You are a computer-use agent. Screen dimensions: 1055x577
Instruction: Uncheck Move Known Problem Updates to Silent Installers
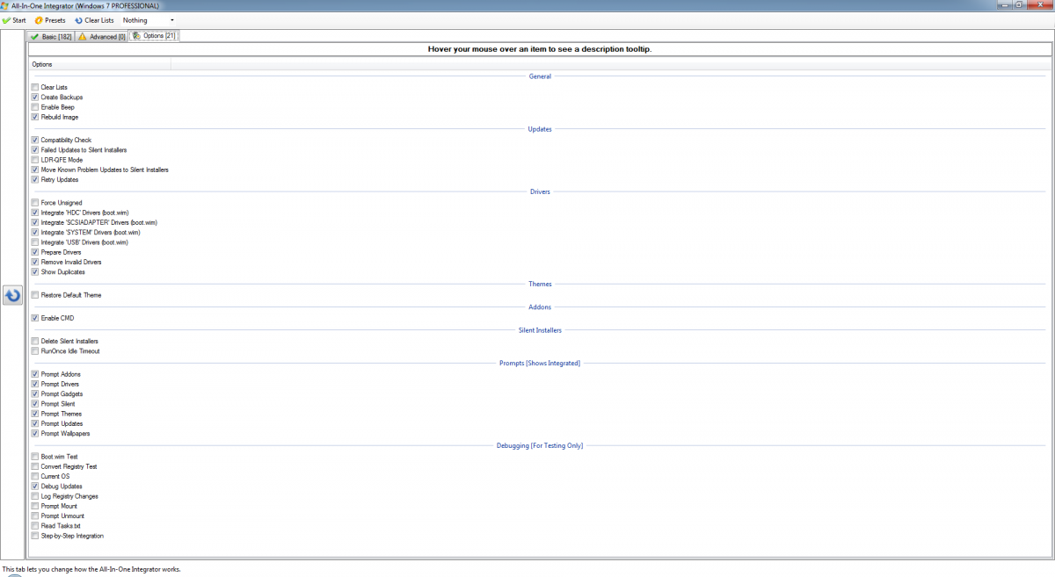pyautogui.click(x=35, y=169)
